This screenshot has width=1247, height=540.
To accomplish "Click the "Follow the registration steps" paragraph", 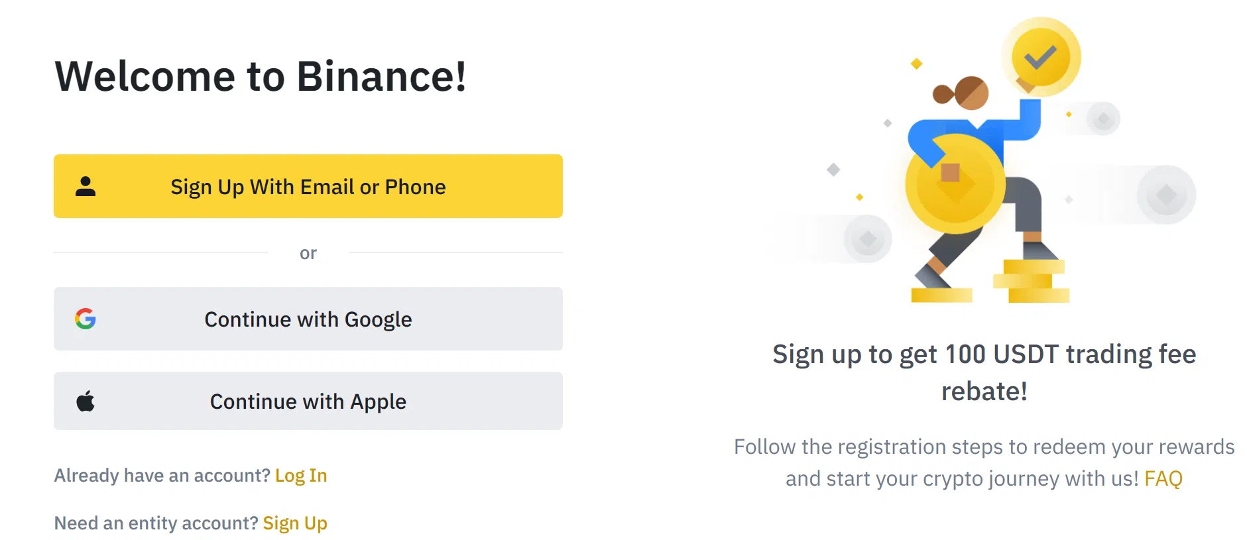I will tap(984, 462).
